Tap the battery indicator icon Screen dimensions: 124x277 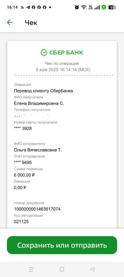pos(112,7)
